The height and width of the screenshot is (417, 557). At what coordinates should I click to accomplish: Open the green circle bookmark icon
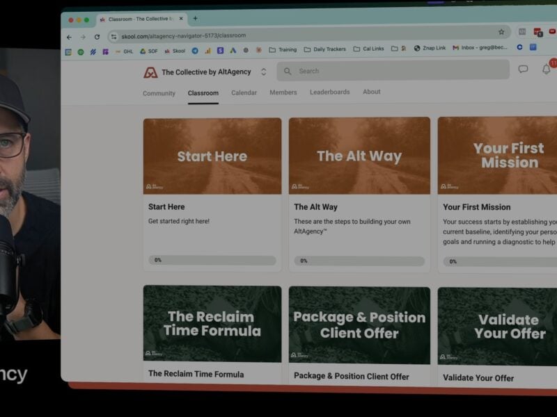tap(81, 52)
